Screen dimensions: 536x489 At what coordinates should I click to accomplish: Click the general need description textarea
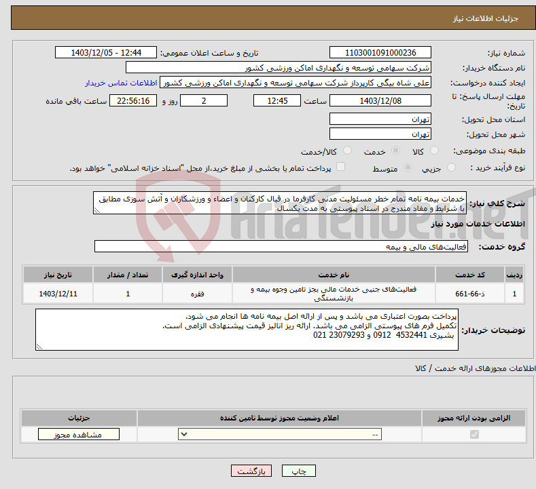coord(280,203)
